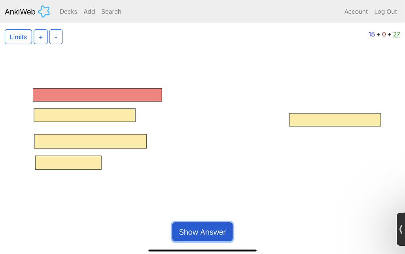Click the "+" button next to Limits
This screenshot has height=254, width=405.
click(40, 36)
